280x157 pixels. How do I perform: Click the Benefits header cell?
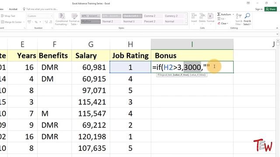click(x=54, y=55)
